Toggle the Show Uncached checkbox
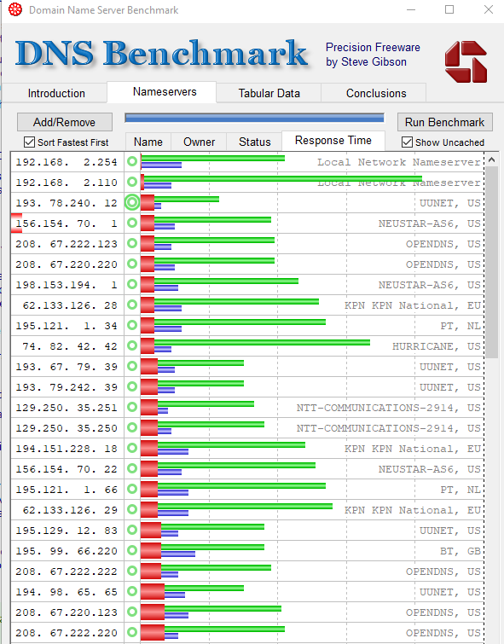Image resolution: width=504 pixels, height=644 pixels. coord(407,142)
